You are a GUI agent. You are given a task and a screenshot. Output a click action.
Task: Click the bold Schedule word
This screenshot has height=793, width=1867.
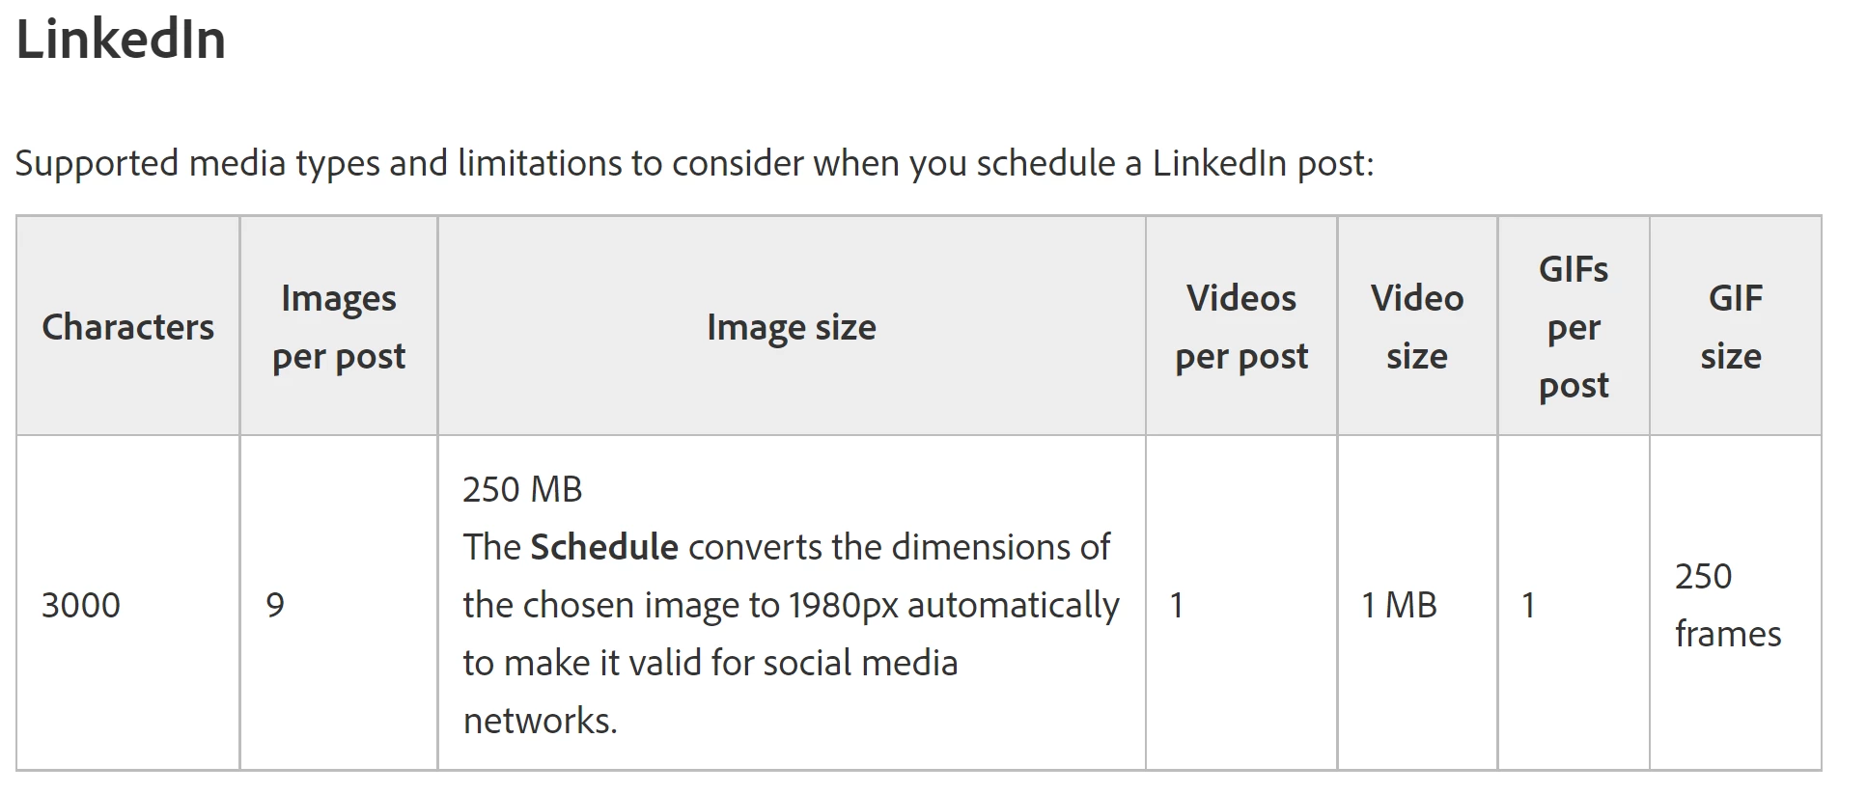point(604,547)
